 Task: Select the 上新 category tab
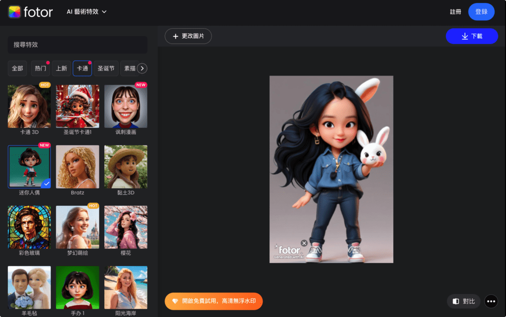tap(61, 68)
